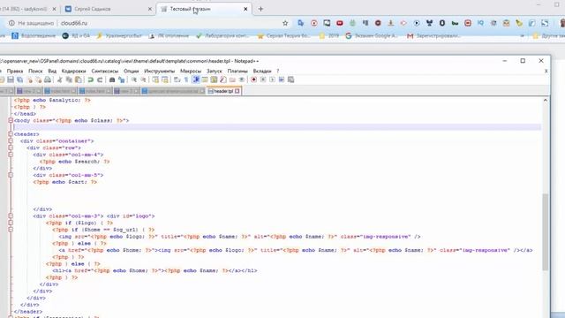The height and width of the screenshot is (318, 565).
Task: Open the Инструменты menu
Action: pyautogui.click(x=159, y=71)
